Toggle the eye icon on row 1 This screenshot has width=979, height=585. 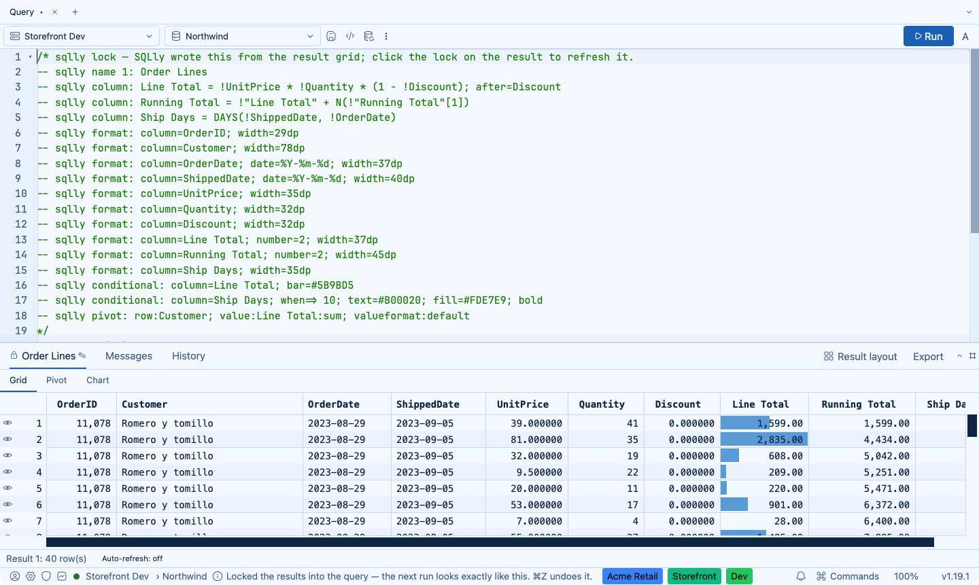pos(7,423)
